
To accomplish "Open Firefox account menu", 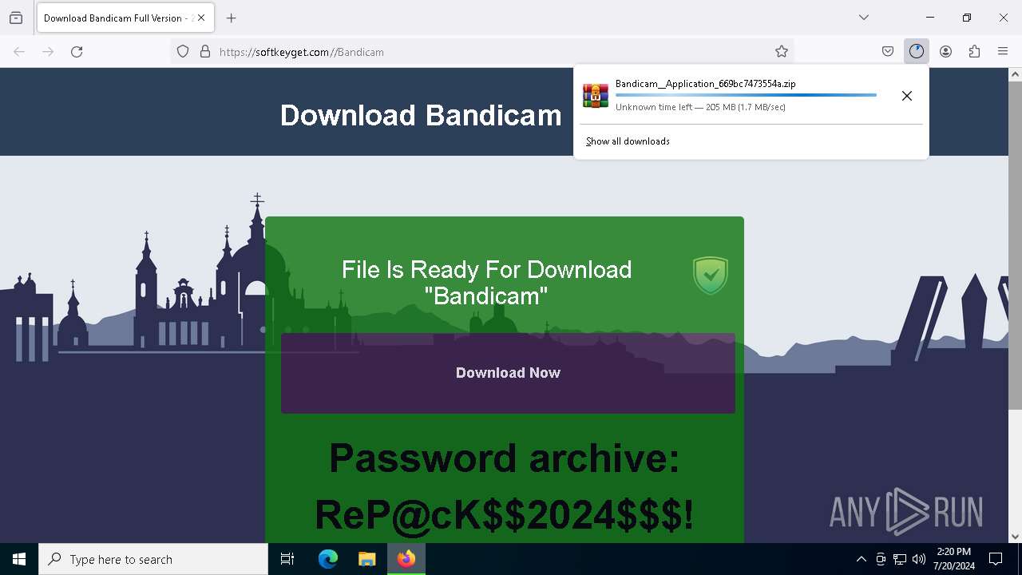I will 945,51.
